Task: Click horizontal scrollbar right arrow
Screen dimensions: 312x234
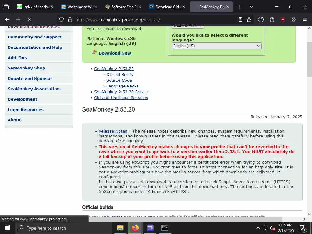Action: pyautogui.click(x=304, y=219)
